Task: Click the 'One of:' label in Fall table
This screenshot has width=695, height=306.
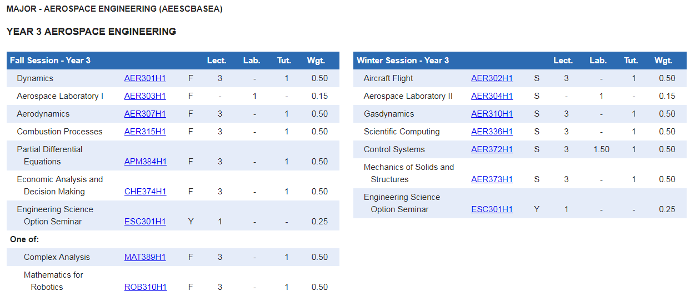Action: 24,239
